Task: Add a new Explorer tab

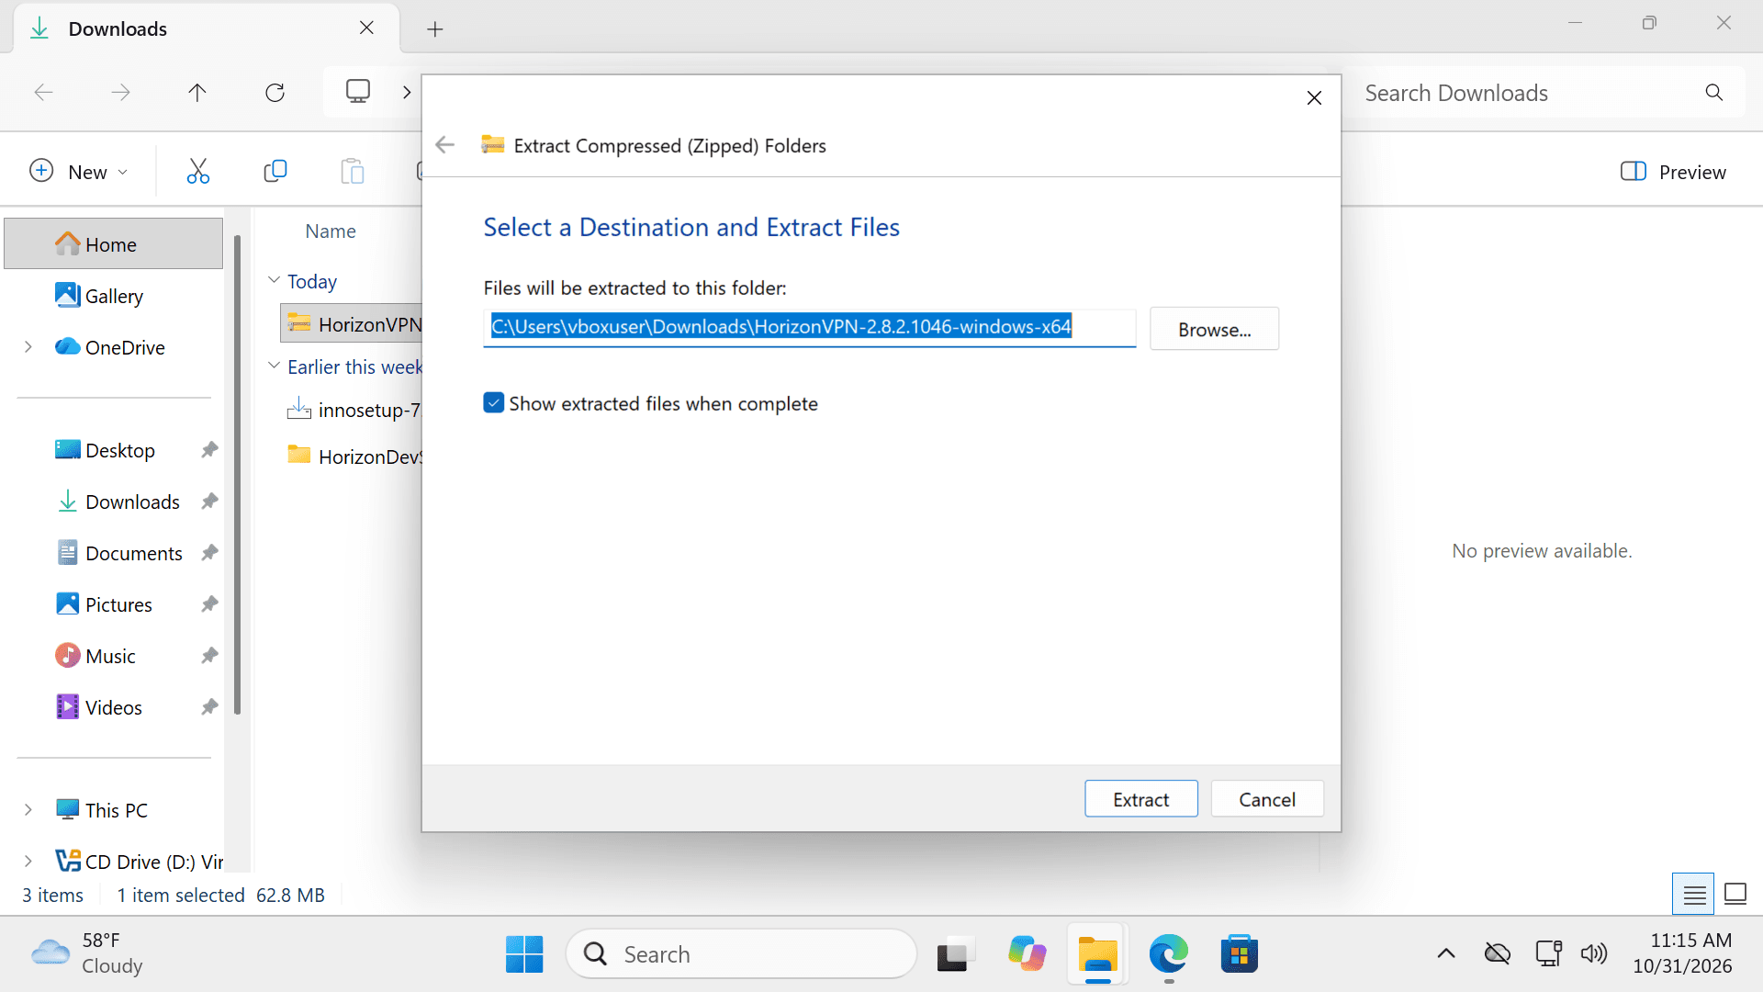Action: 435,29
